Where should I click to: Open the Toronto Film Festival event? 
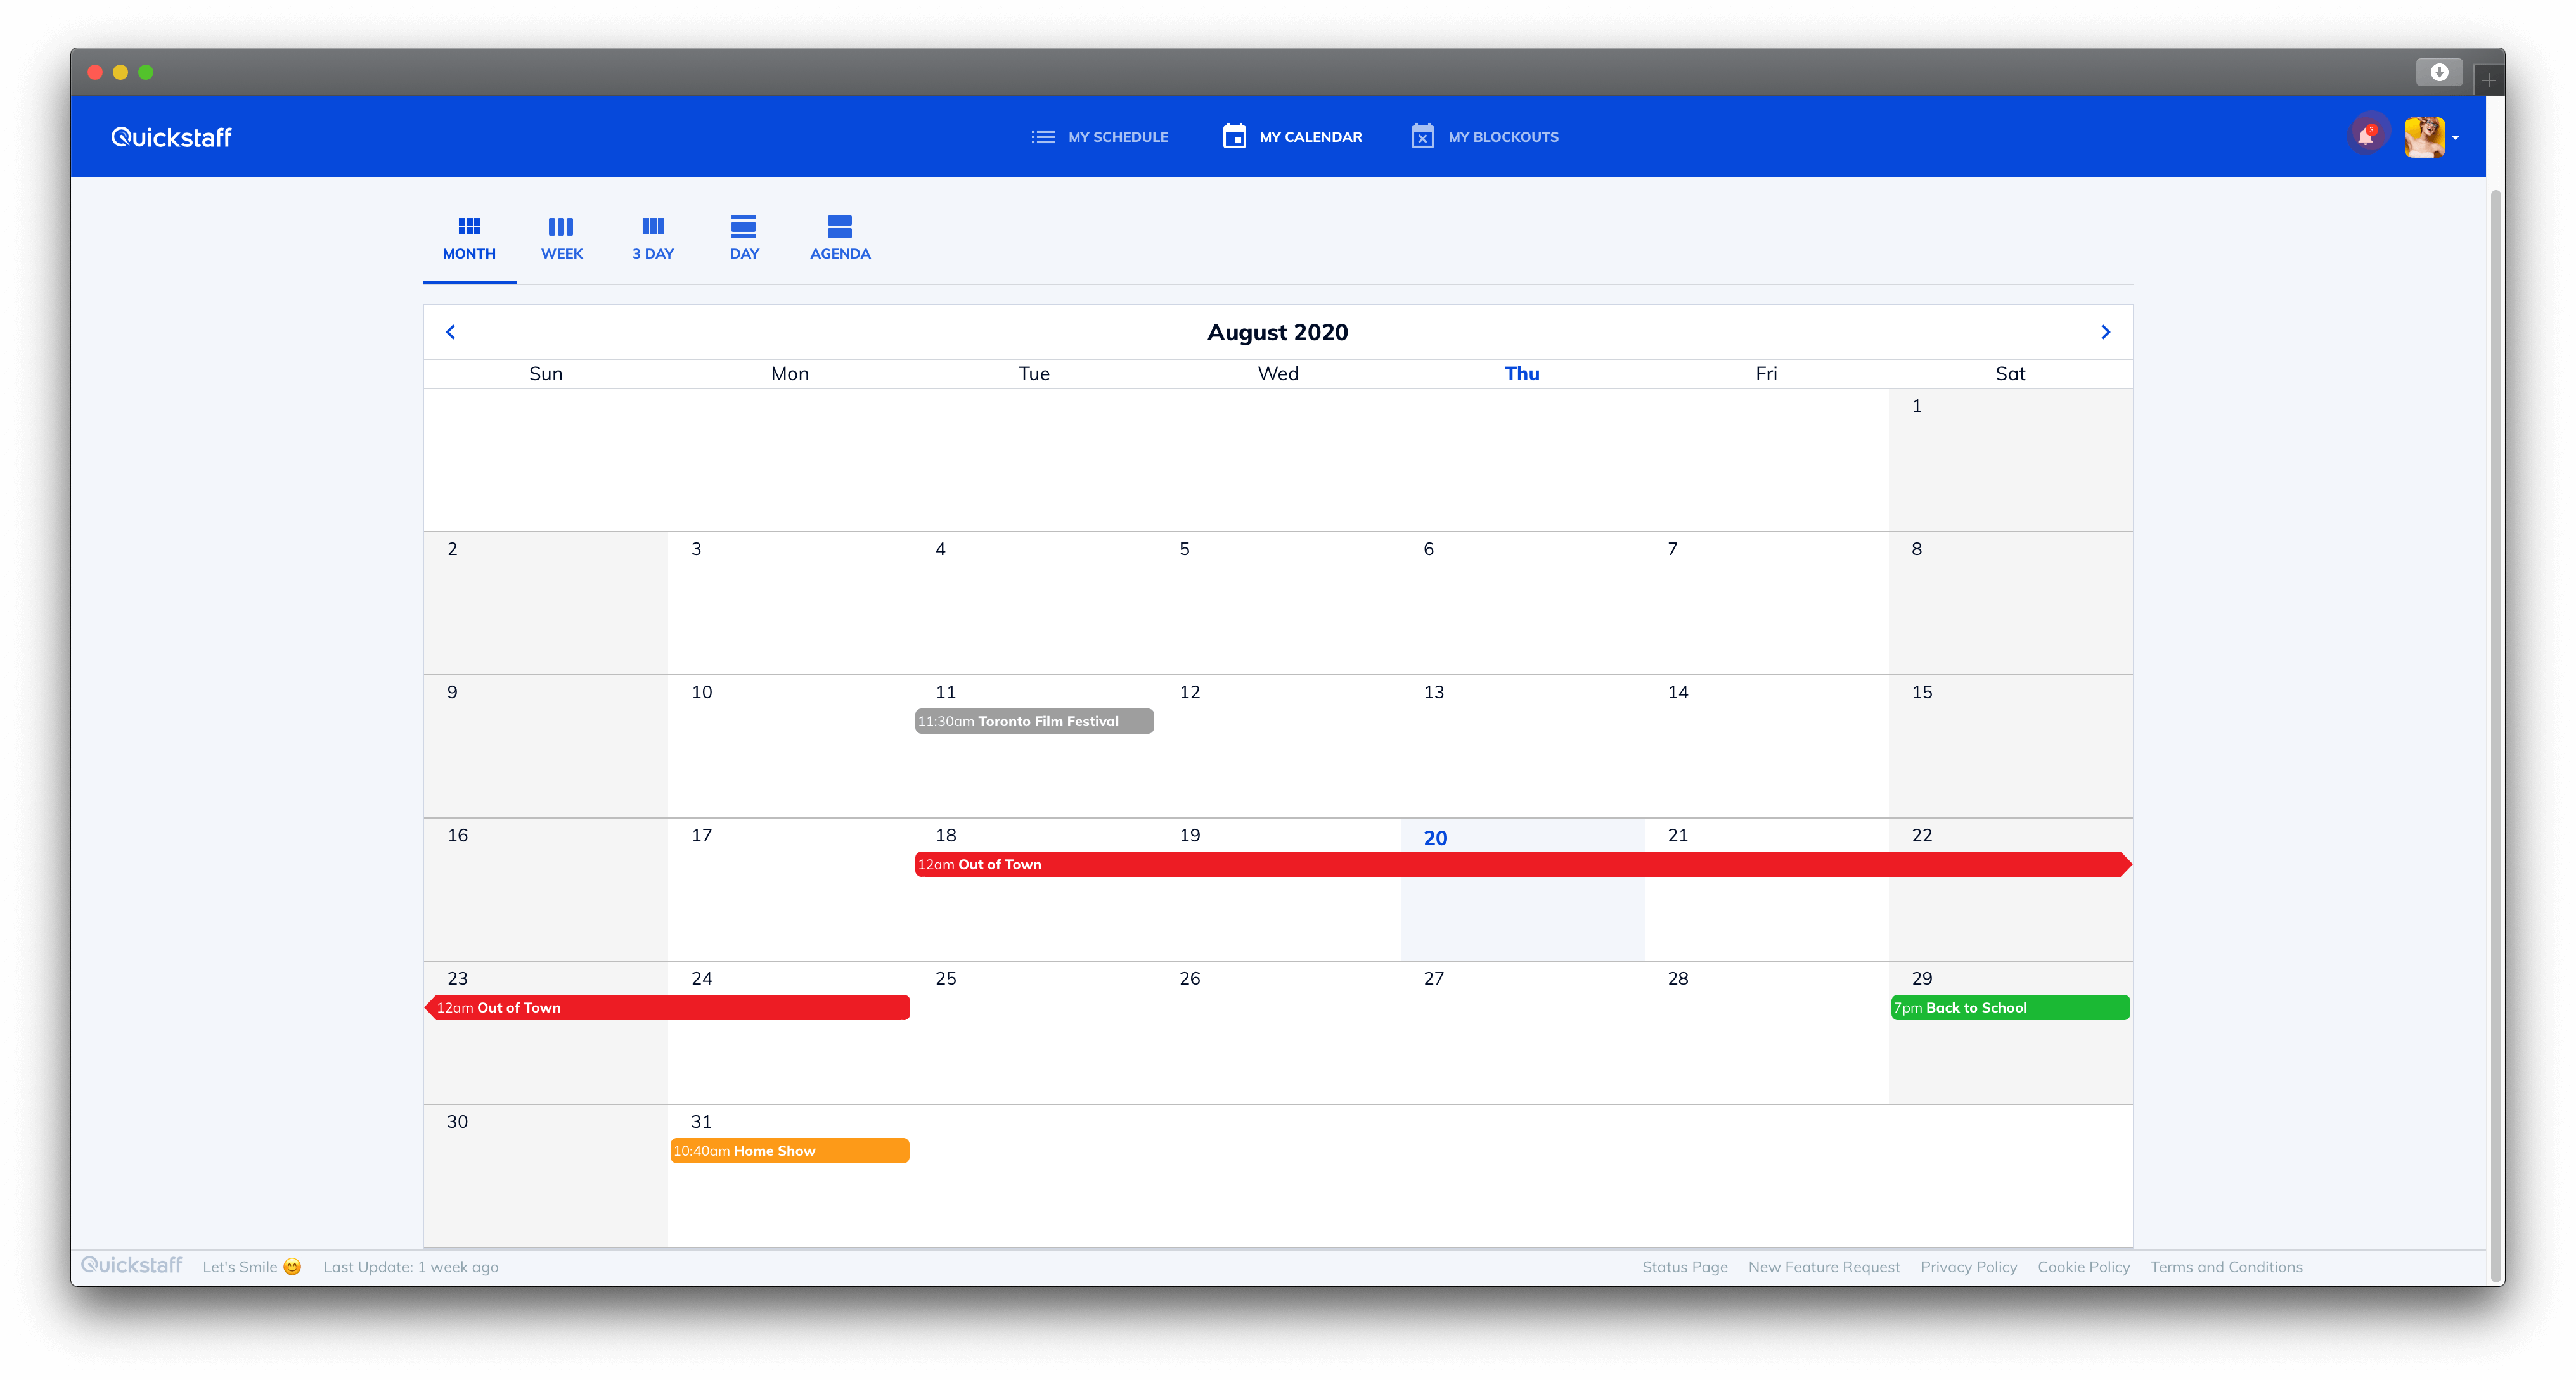[1033, 720]
